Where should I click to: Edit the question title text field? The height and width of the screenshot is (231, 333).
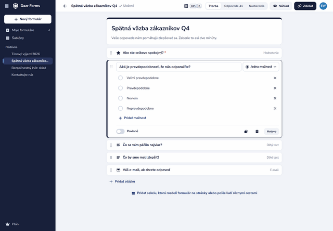[178, 67]
